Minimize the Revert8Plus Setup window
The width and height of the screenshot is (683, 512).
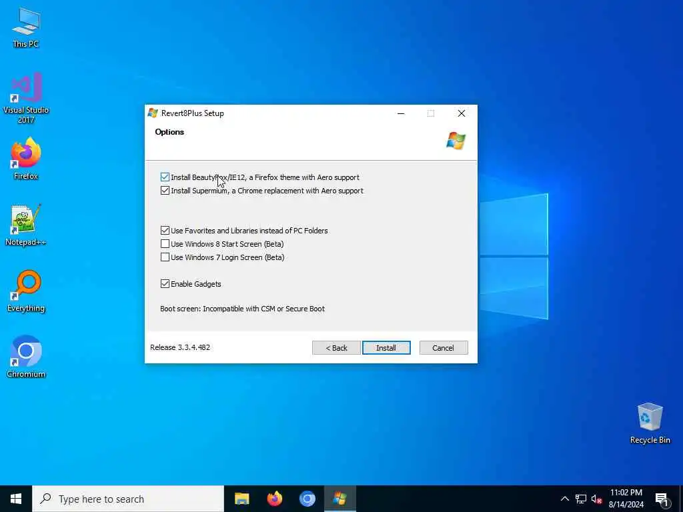click(x=401, y=113)
